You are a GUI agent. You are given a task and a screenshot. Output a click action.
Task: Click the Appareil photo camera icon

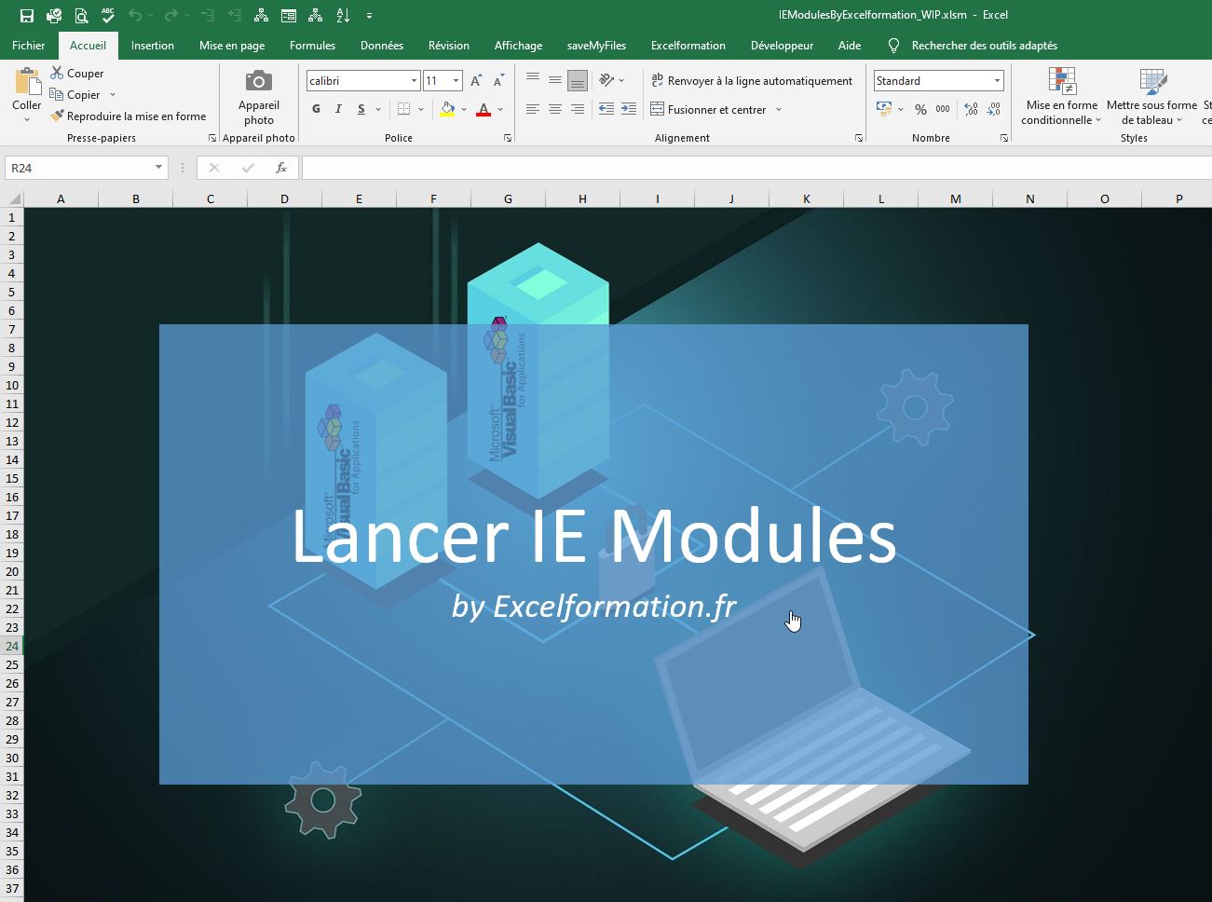tap(259, 81)
